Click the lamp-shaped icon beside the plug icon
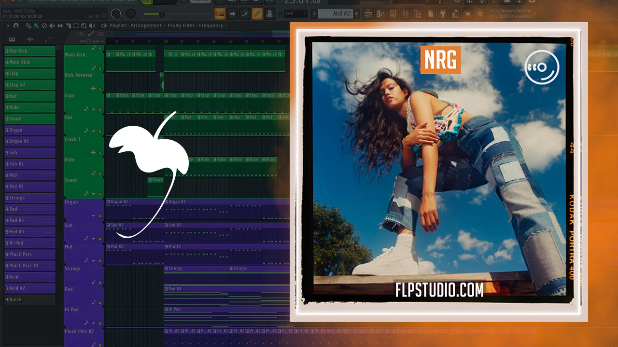This screenshot has height=347, width=618. [x=455, y=14]
